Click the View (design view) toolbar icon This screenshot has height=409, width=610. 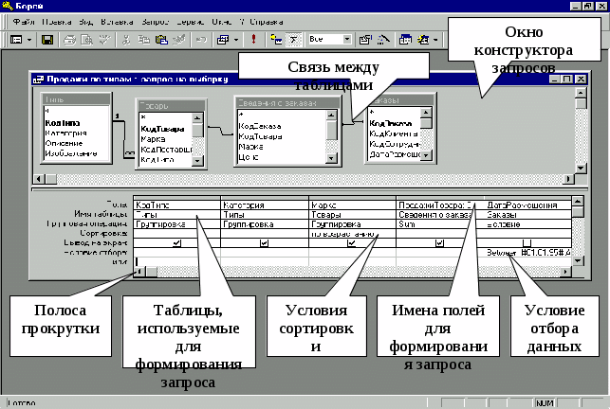[16, 40]
